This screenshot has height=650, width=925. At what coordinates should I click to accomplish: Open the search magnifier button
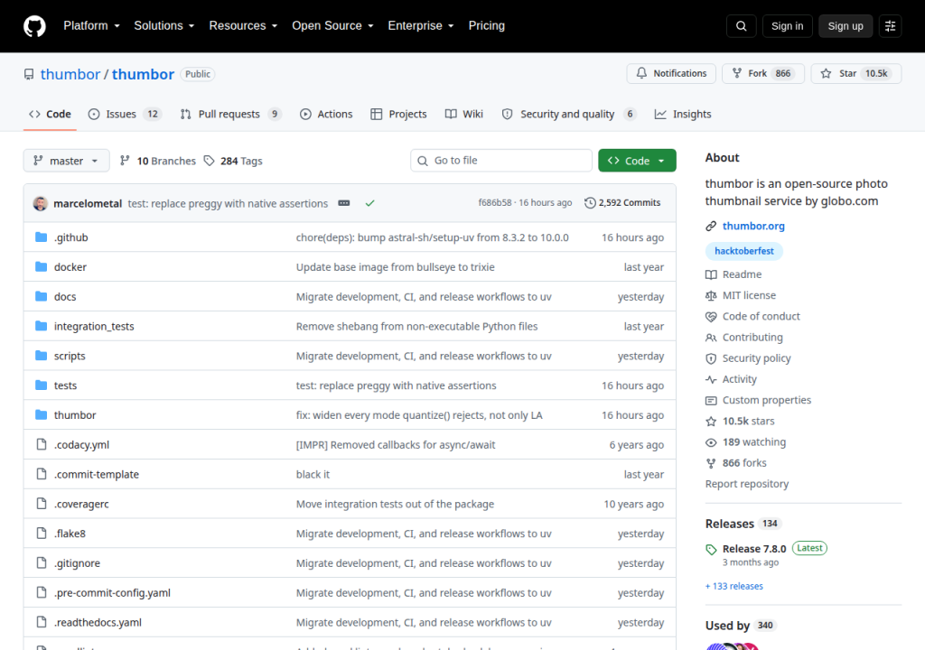(741, 26)
